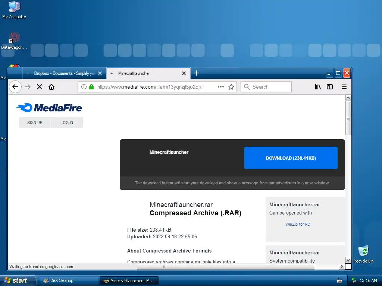
Task: Open page actions three-dot menu
Action: tap(221, 87)
